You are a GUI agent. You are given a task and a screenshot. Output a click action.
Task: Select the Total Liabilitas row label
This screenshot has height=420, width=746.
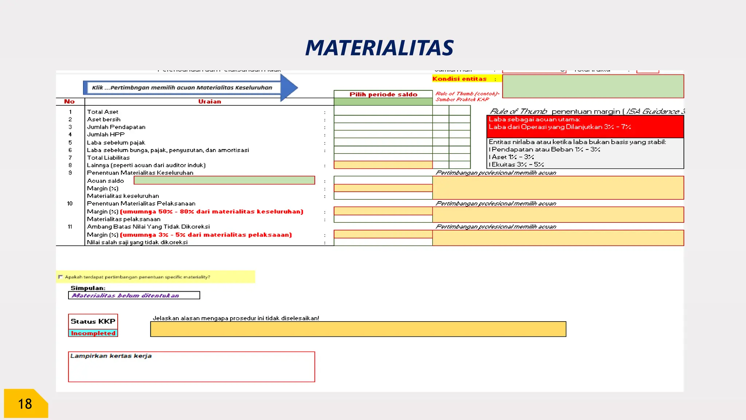click(108, 157)
